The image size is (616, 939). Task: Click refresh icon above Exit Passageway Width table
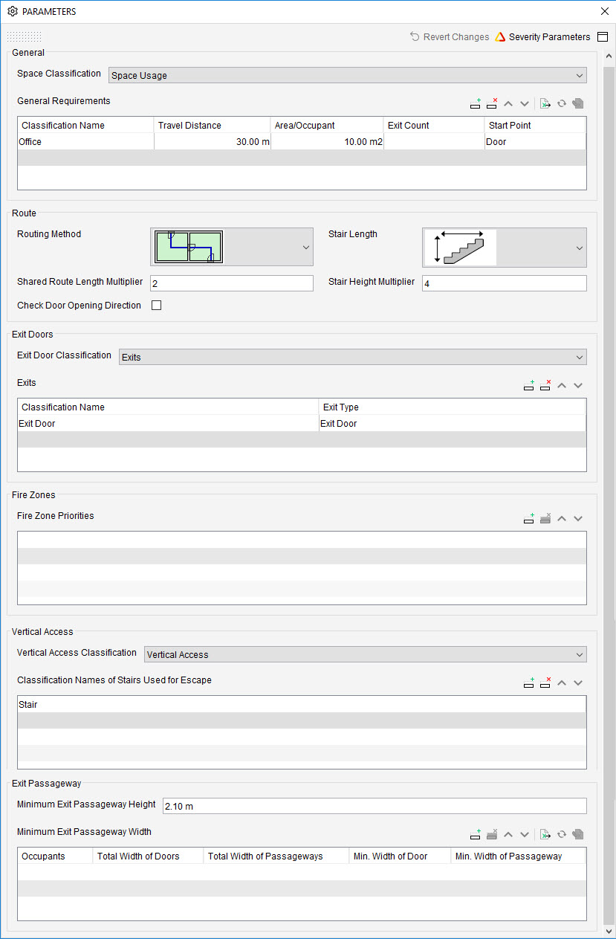coord(562,835)
